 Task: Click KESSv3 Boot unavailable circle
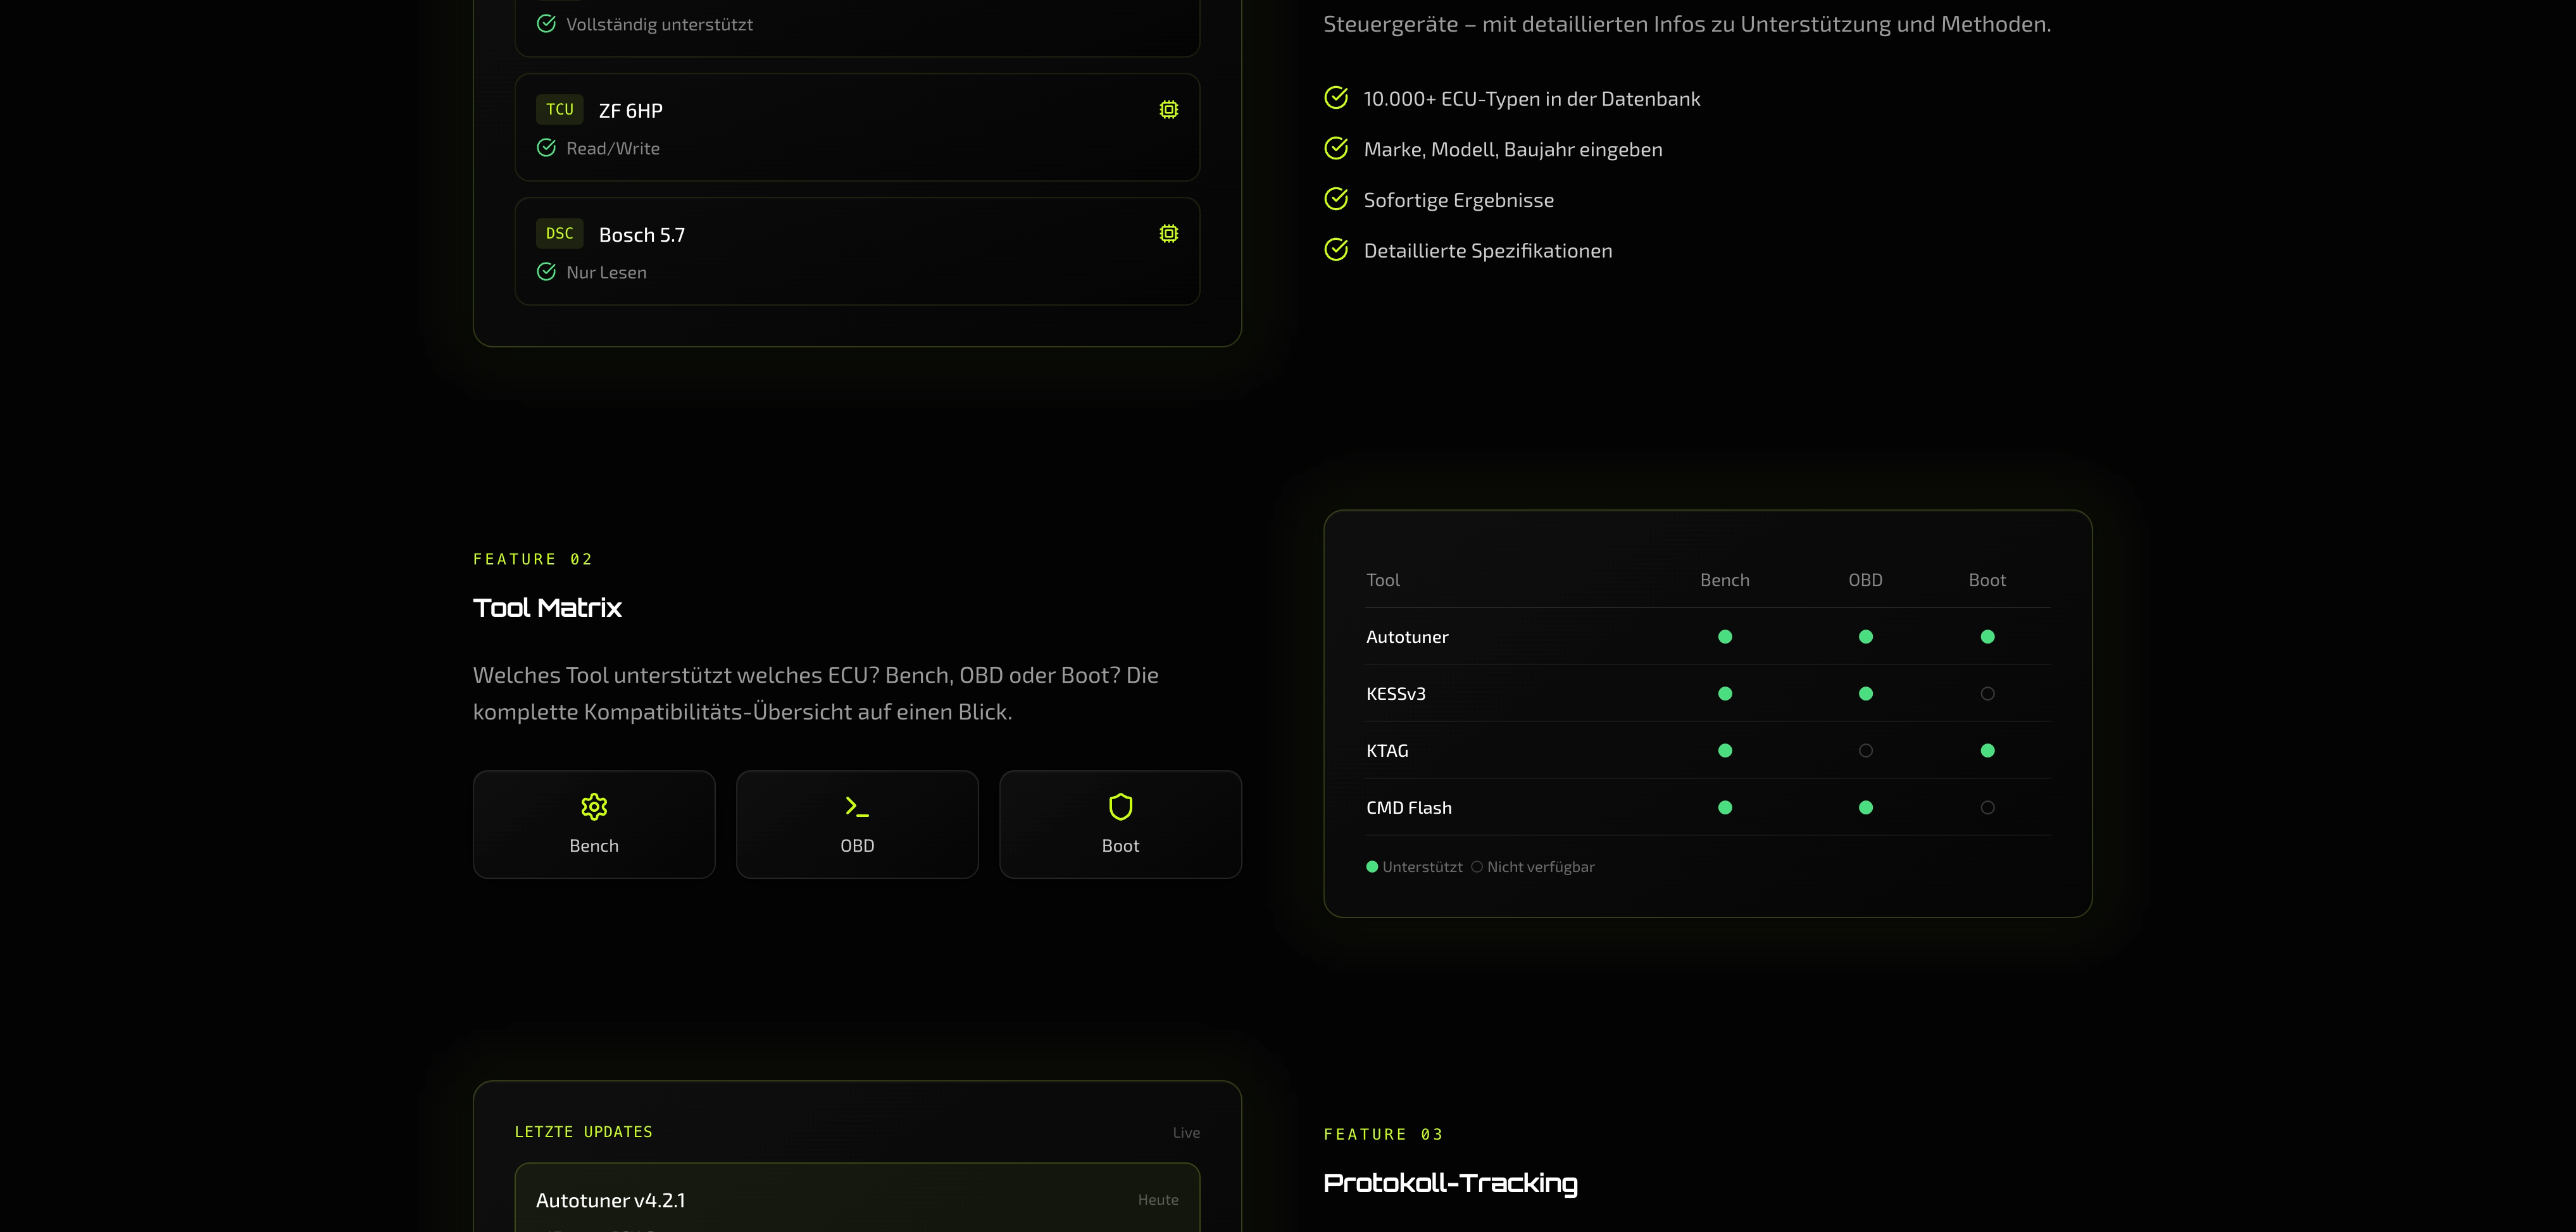tap(1987, 694)
